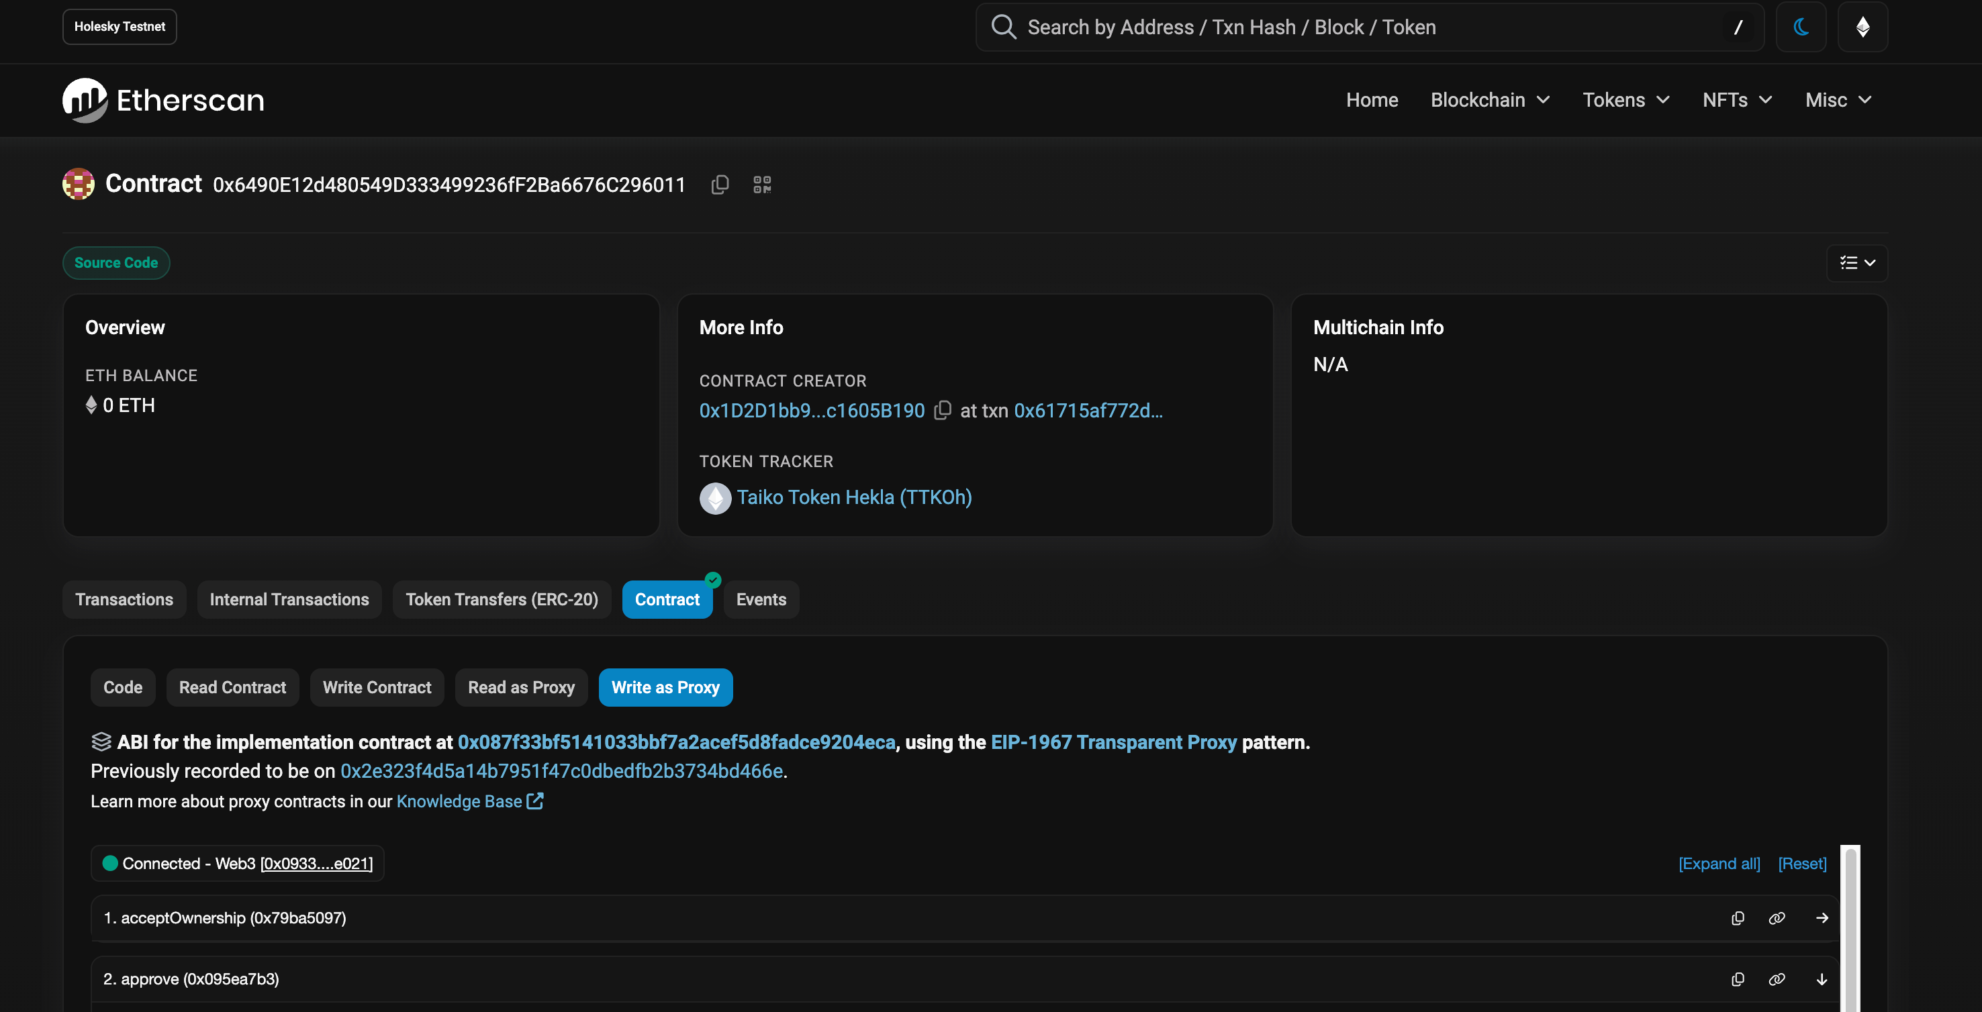Image resolution: width=1982 pixels, height=1012 pixels.
Task: Focus the search by address input field
Action: click(1370, 27)
